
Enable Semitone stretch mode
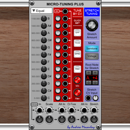click(92, 49)
